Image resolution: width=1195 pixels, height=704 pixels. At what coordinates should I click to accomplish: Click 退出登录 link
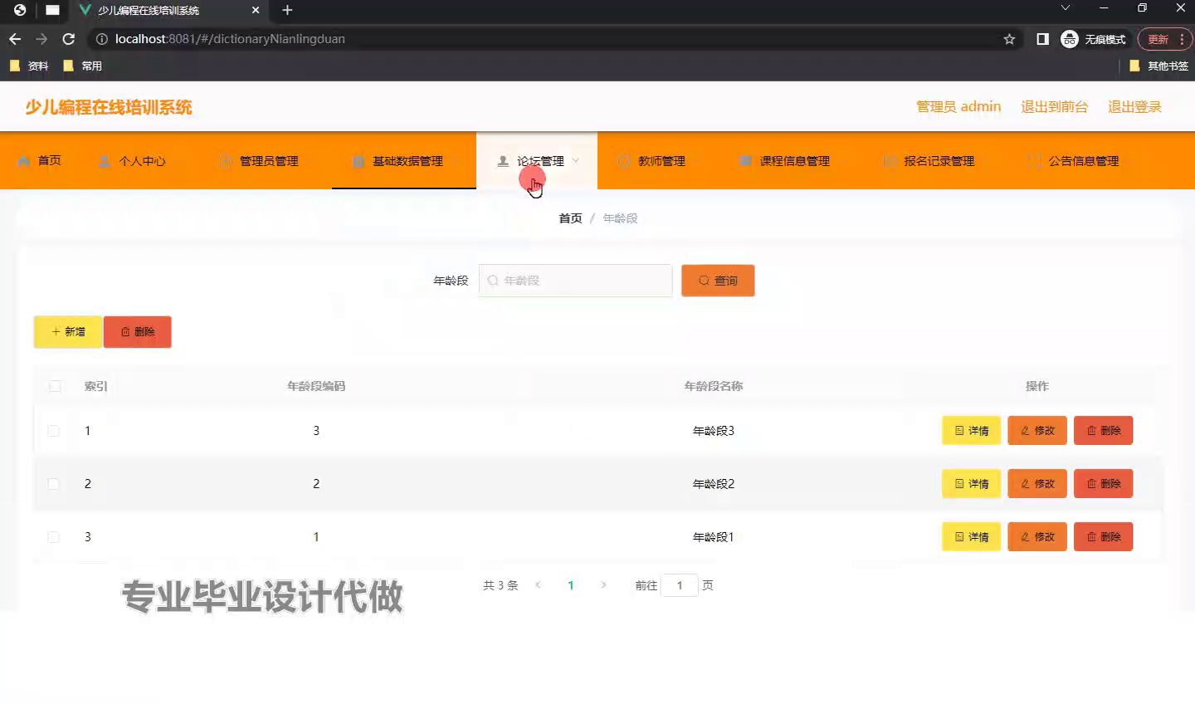click(x=1134, y=106)
